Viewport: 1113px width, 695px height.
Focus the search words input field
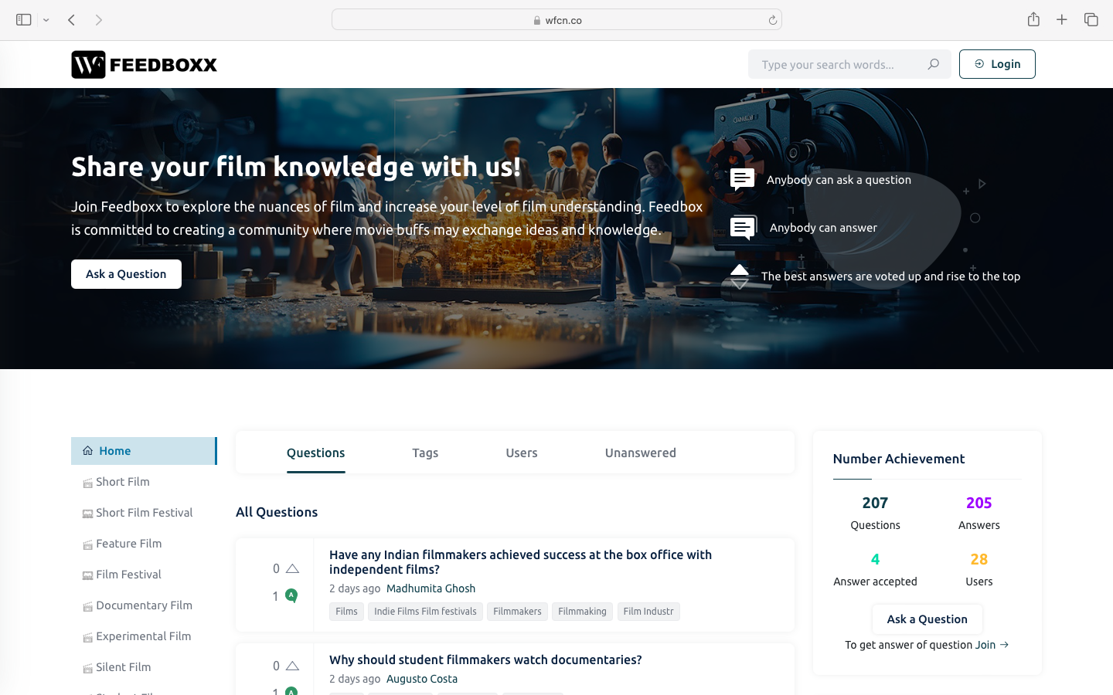(839, 64)
